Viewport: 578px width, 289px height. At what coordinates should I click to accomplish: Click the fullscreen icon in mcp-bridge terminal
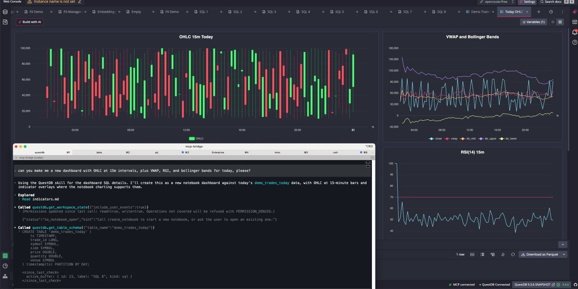pos(368,164)
